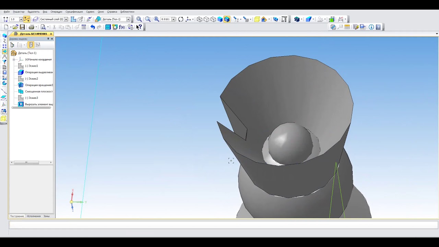The height and width of the screenshot is (247, 439).
Task: Toggle the orthogonal drawing mode button
Action: (x=27, y=19)
